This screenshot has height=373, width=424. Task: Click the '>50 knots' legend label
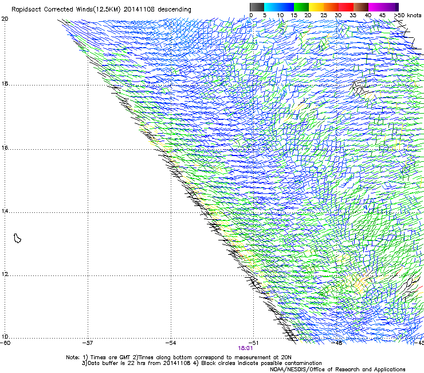[408, 15]
